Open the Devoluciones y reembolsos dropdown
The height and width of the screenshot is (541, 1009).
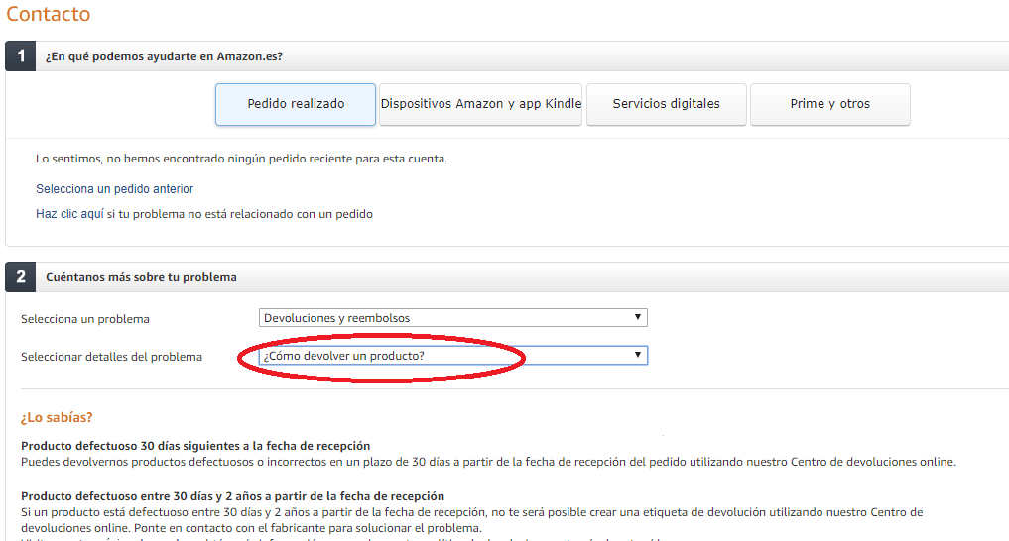pos(452,318)
